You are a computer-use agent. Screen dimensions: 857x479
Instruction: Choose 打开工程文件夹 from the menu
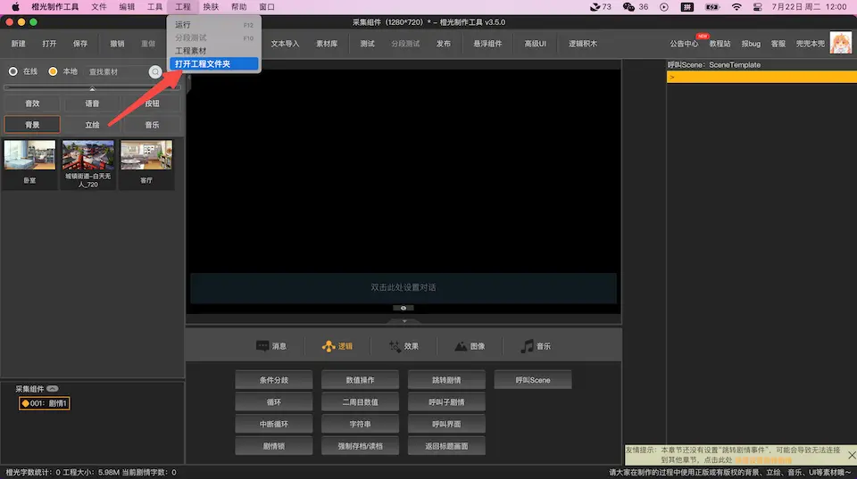pyautogui.click(x=213, y=64)
